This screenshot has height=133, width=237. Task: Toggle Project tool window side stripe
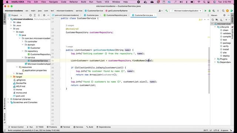point(4,18)
